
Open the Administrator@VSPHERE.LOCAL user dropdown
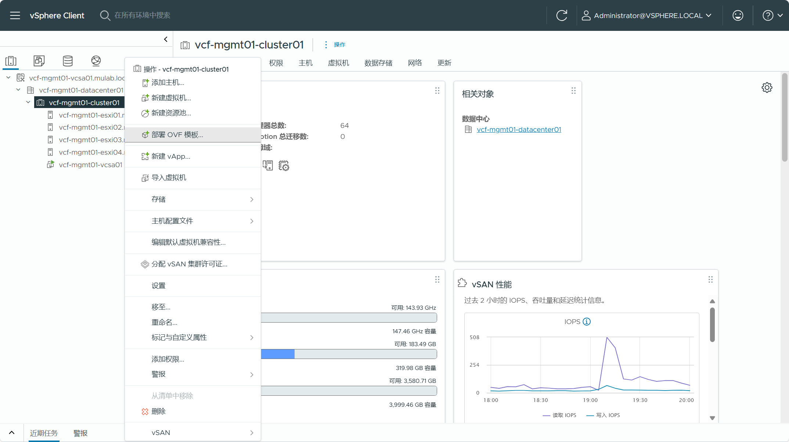click(647, 15)
